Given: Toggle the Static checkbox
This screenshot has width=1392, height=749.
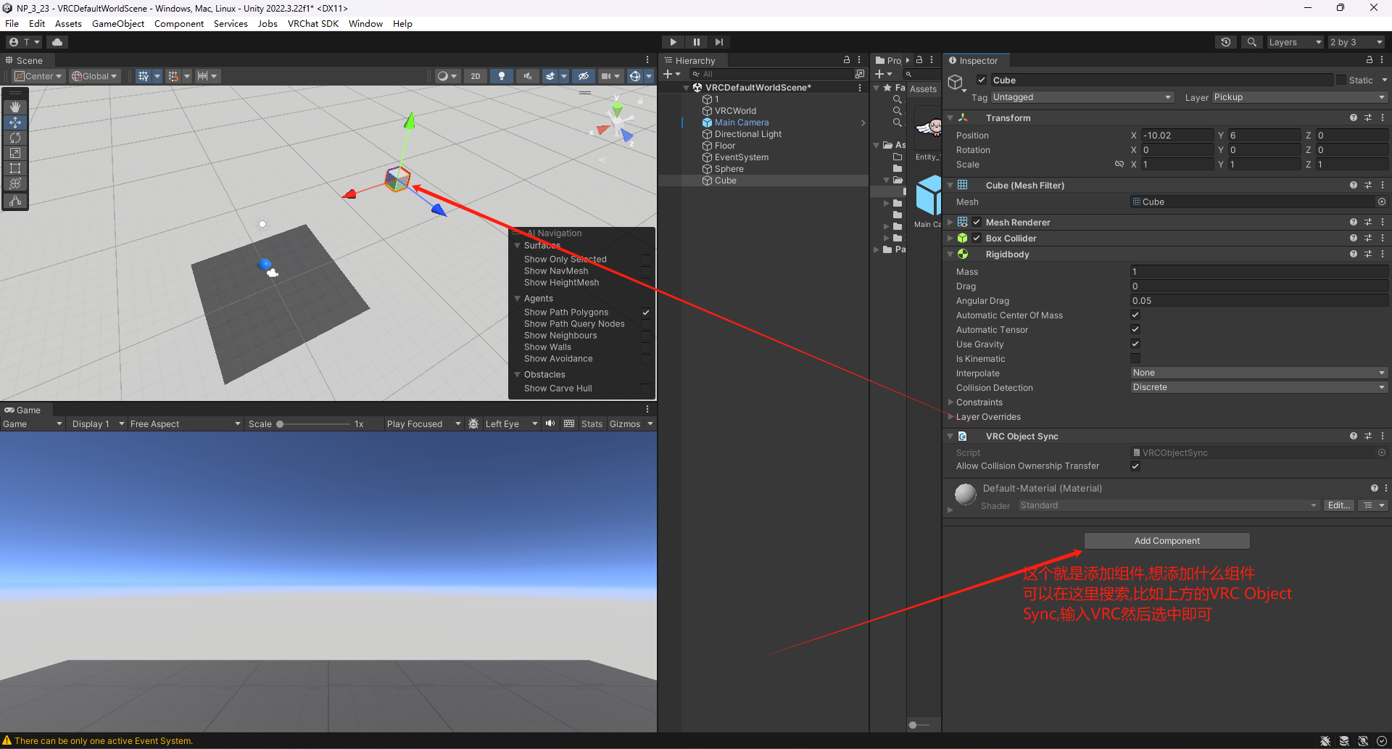Looking at the screenshot, I should pyautogui.click(x=1341, y=80).
